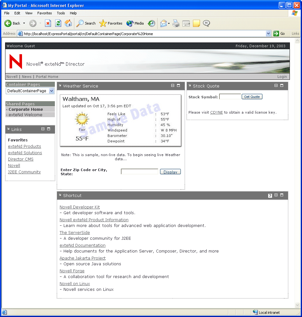Open the address bar dropdown
Screen dimensions: 302x317
268,34
